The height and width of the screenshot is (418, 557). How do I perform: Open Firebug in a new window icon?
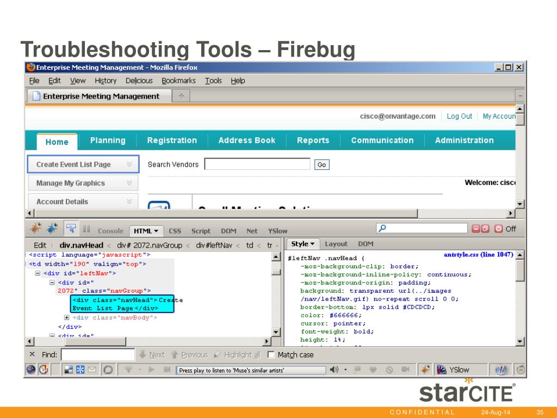click(x=485, y=229)
